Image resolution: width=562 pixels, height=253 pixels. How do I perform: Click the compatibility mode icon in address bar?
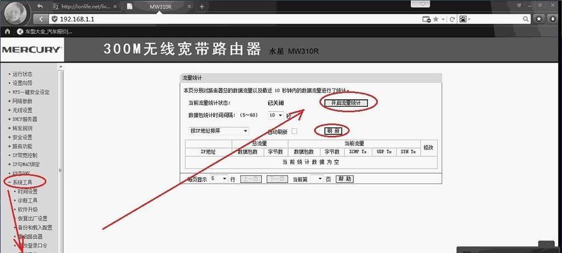(427, 19)
